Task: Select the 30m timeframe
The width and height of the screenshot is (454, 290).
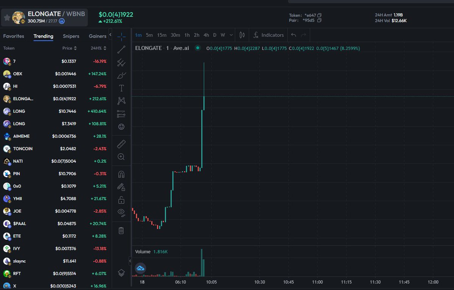Action: pos(175,35)
